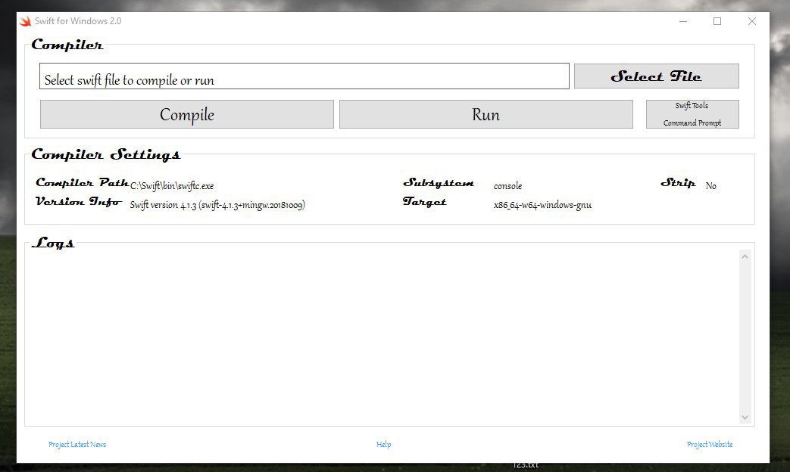The image size is (790, 472).
Task: Visit the Project Website link
Action: point(710,444)
